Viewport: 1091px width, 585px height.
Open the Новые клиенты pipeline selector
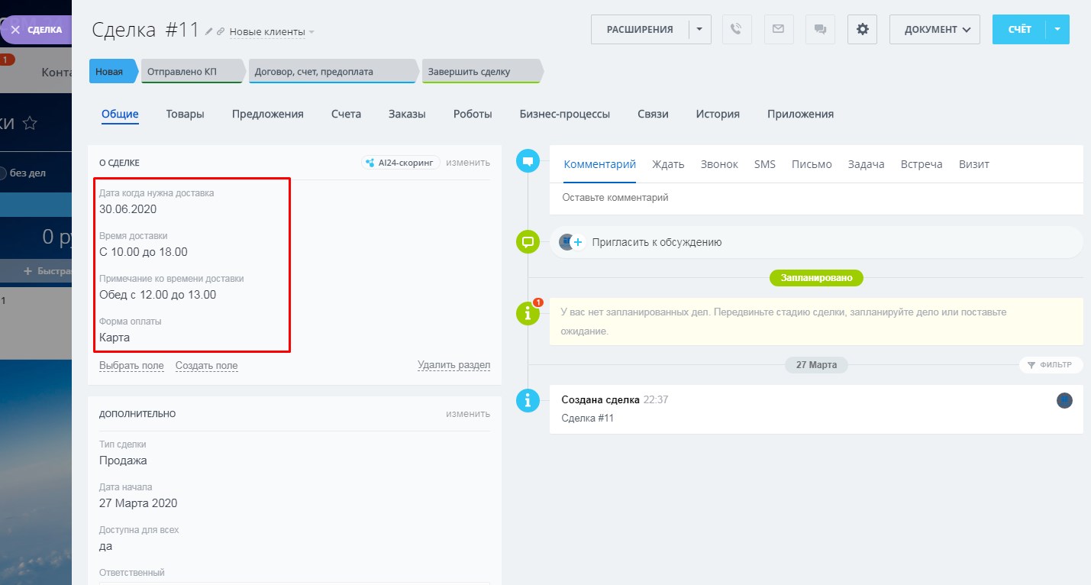(x=272, y=32)
